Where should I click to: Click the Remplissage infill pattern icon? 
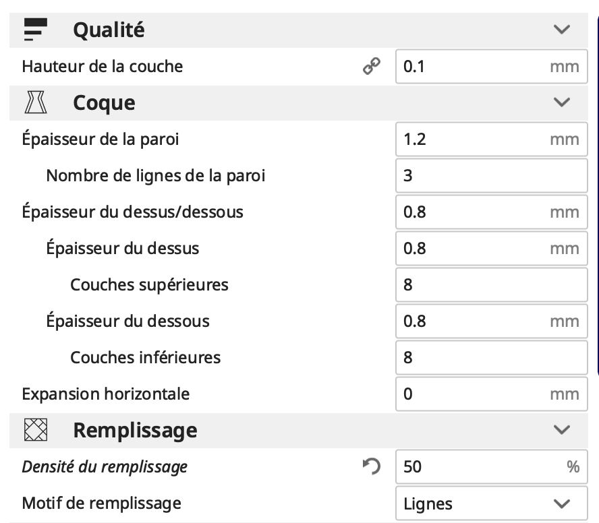[36, 430]
